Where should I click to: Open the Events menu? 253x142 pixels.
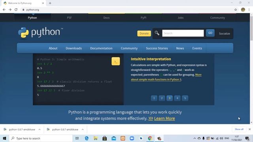[x=197, y=48]
